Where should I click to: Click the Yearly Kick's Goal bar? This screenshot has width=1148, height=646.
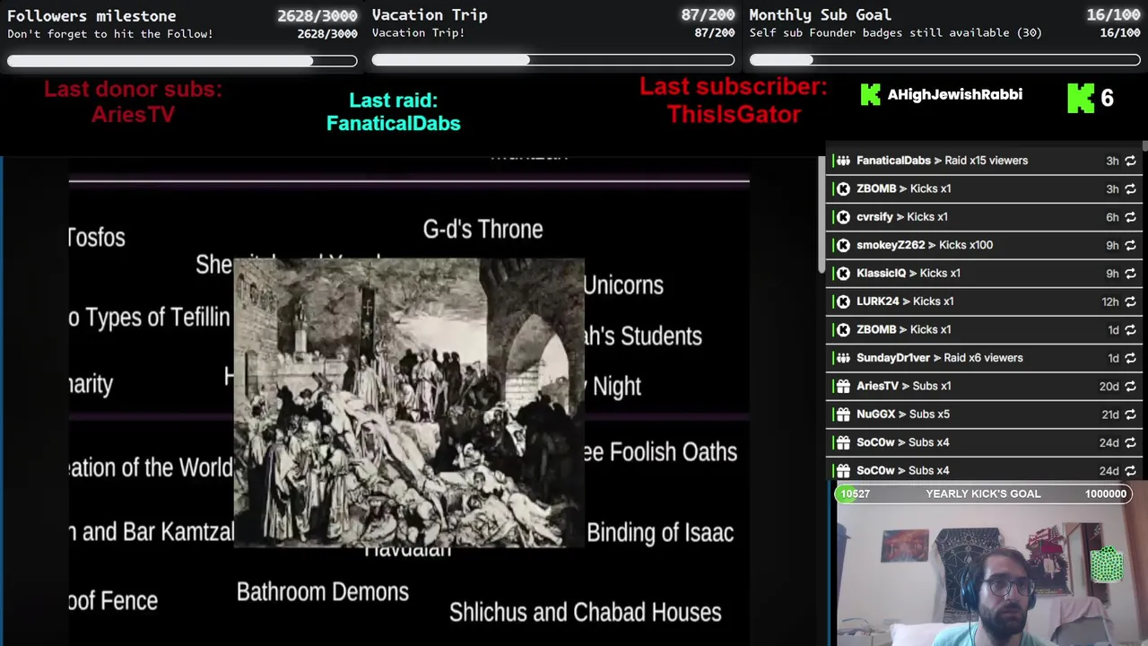983,493
